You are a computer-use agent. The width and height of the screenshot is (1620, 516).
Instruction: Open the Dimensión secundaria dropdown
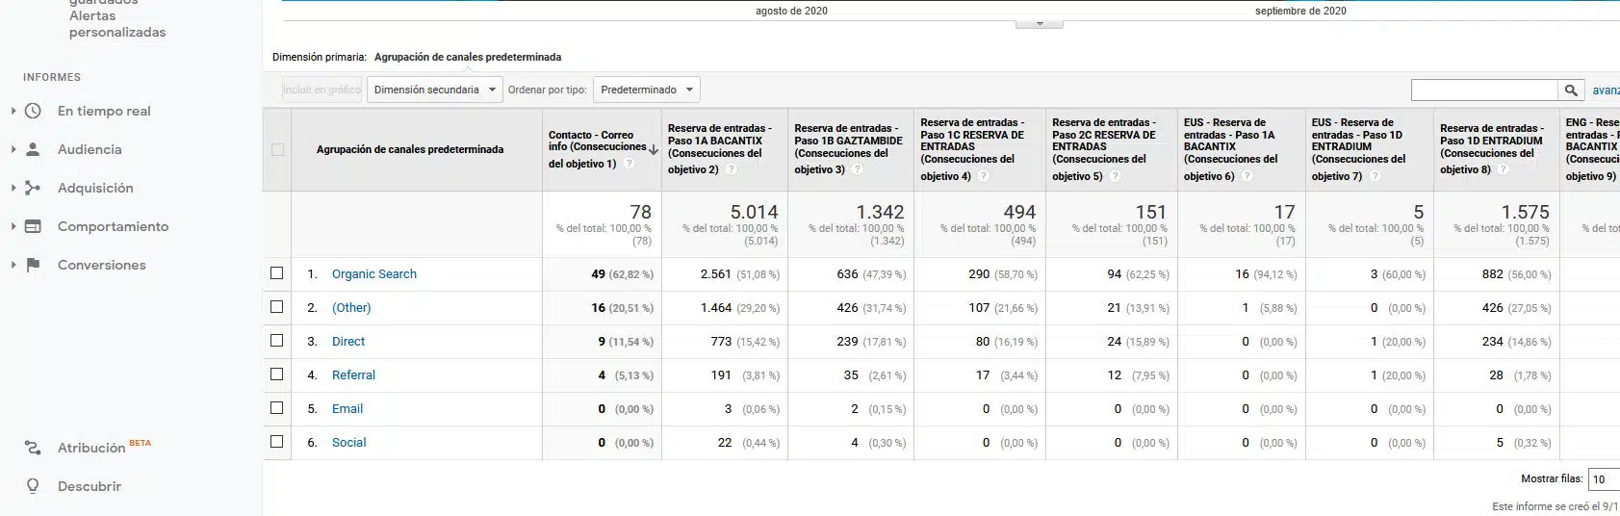tap(434, 90)
